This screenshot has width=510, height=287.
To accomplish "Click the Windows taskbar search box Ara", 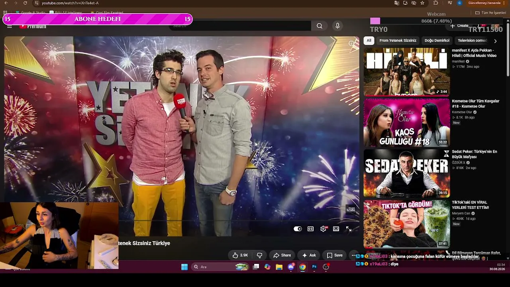I will pos(220,267).
